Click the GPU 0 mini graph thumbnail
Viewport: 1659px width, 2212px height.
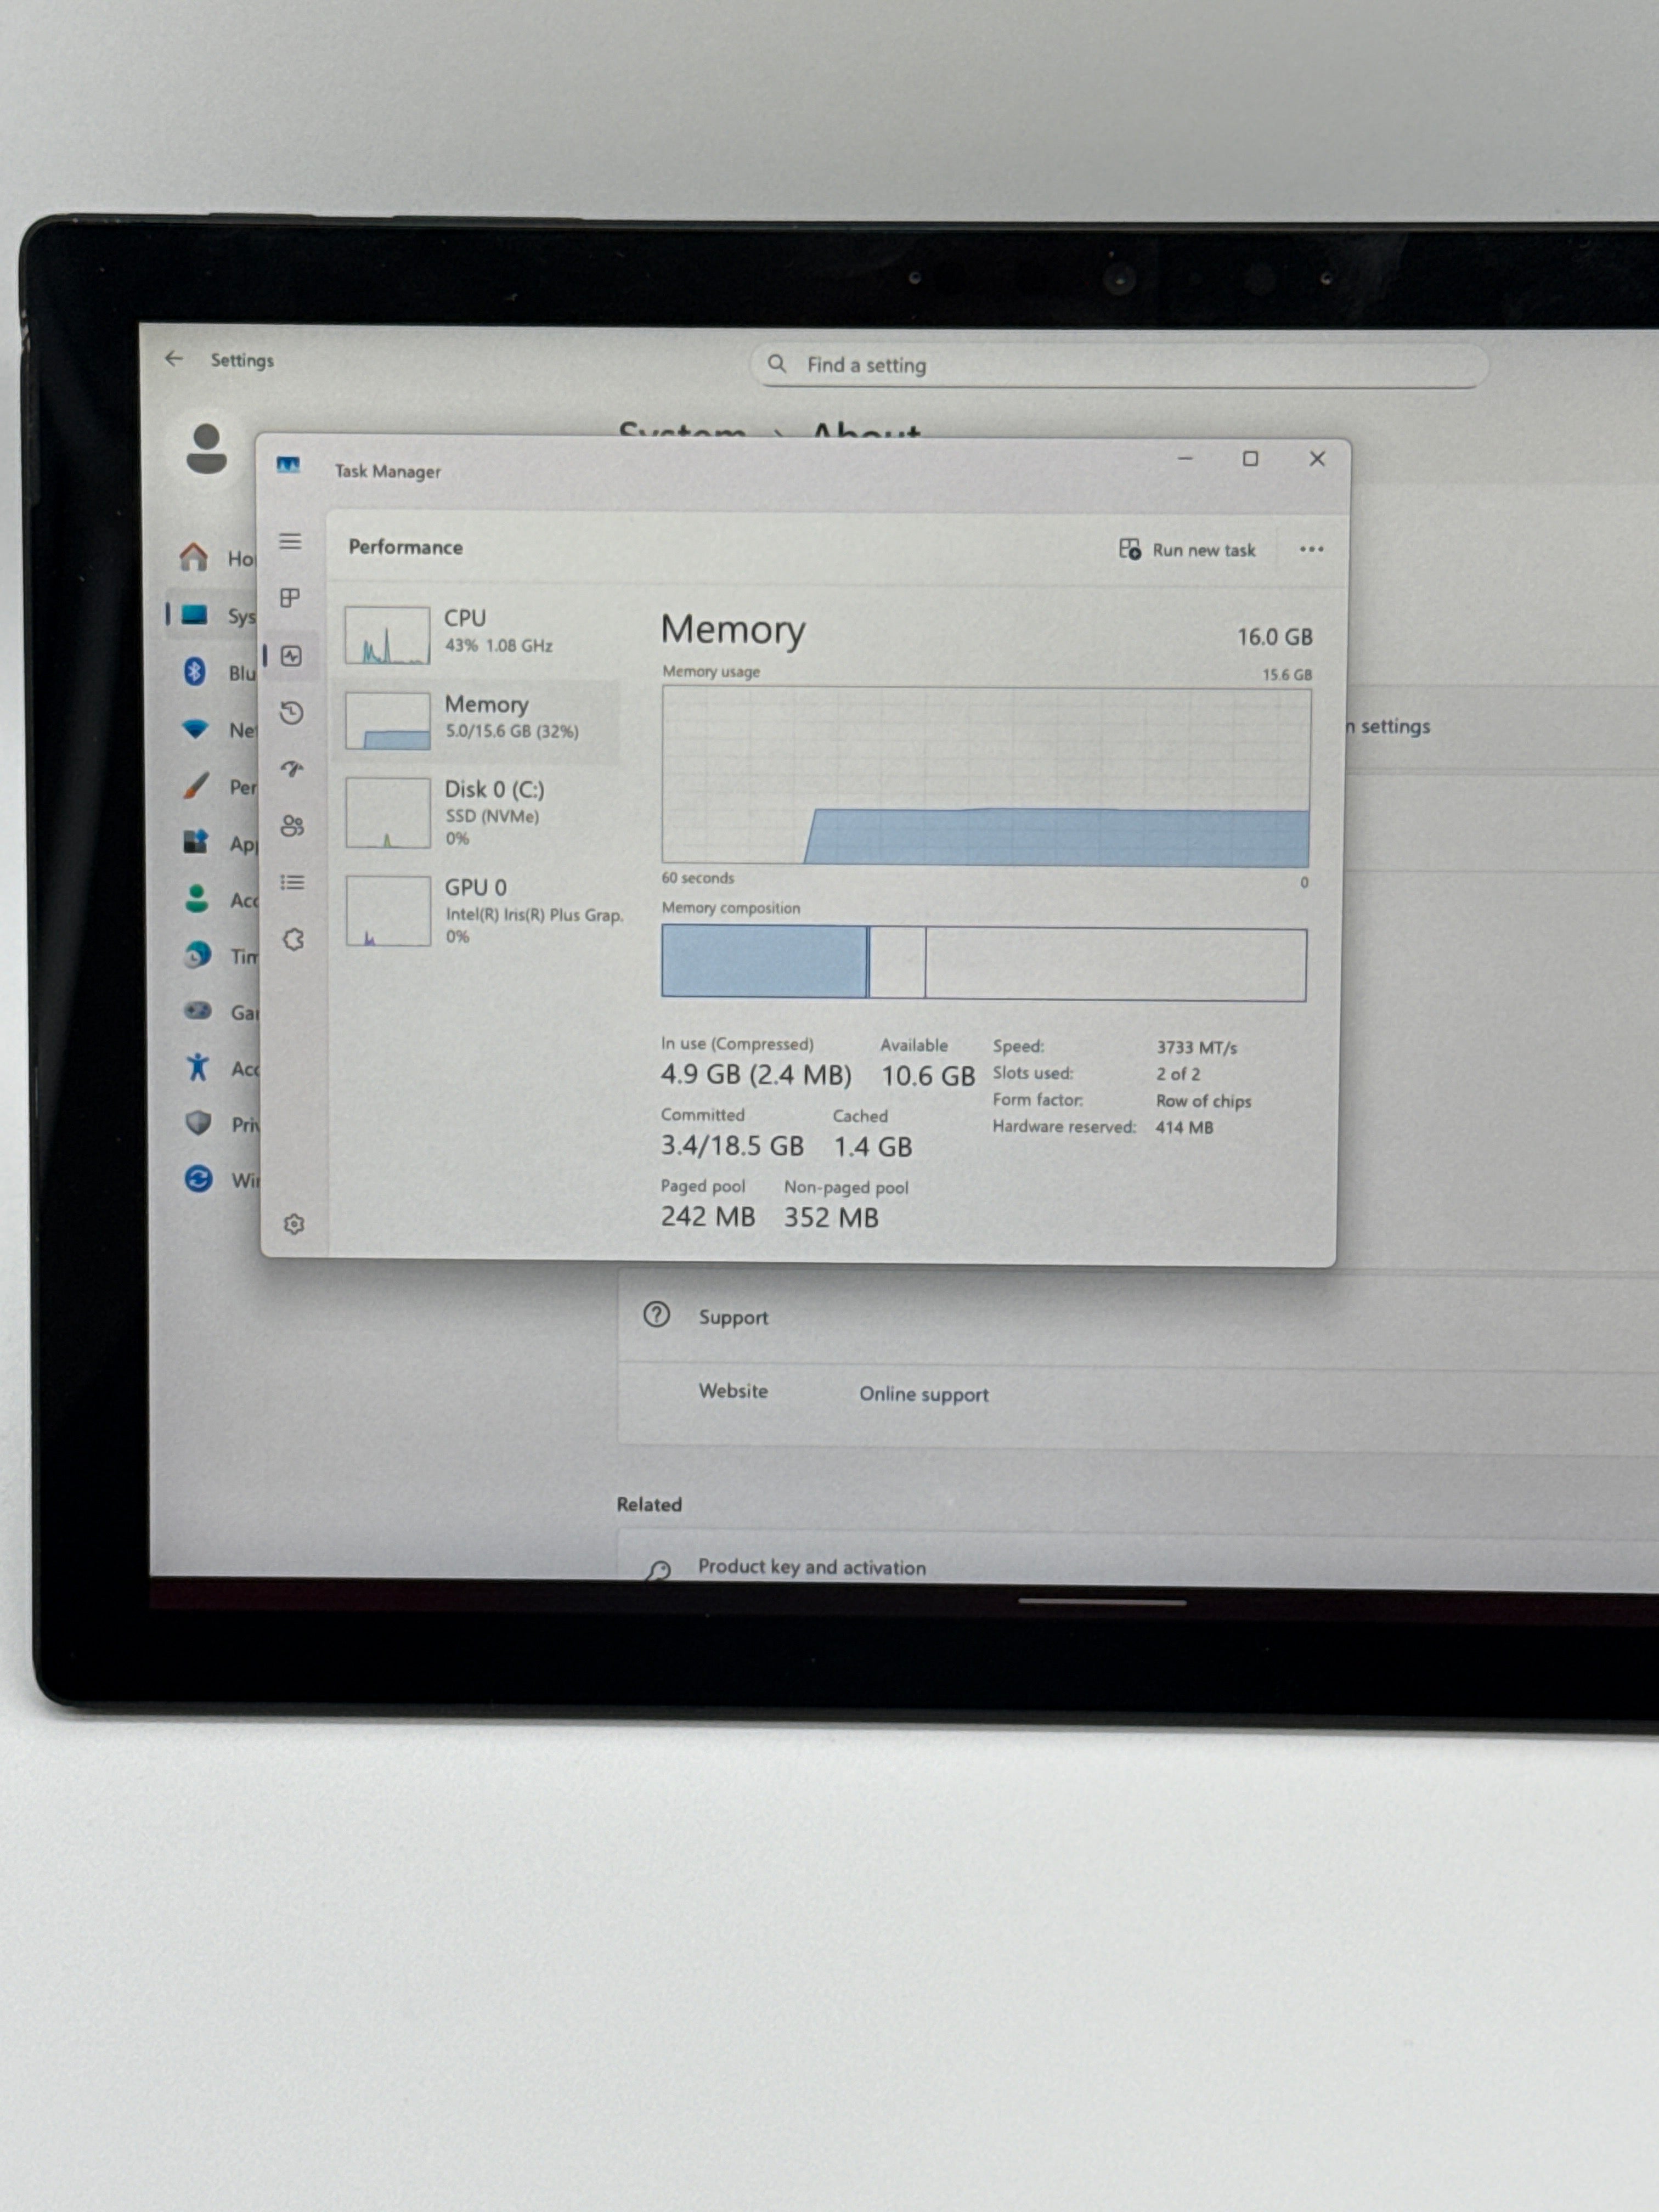point(388,910)
